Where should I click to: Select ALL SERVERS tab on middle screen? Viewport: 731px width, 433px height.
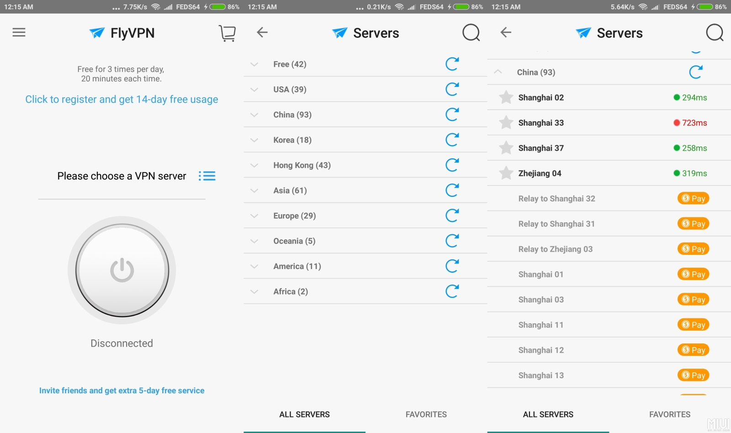click(x=304, y=414)
